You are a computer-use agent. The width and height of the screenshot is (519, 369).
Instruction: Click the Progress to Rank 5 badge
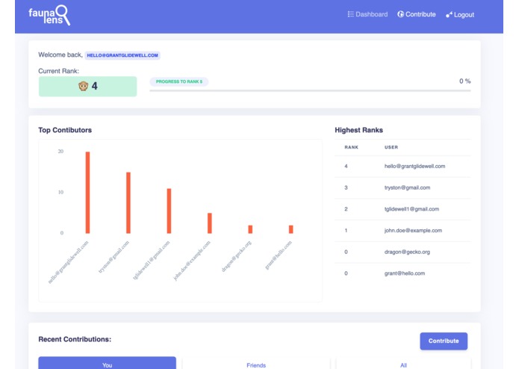tap(179, 81)
